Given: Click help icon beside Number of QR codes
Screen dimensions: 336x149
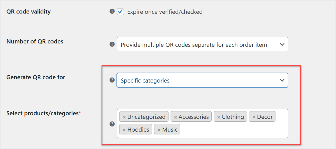Looking at the screenshot, I should click(x=112, y=44).
